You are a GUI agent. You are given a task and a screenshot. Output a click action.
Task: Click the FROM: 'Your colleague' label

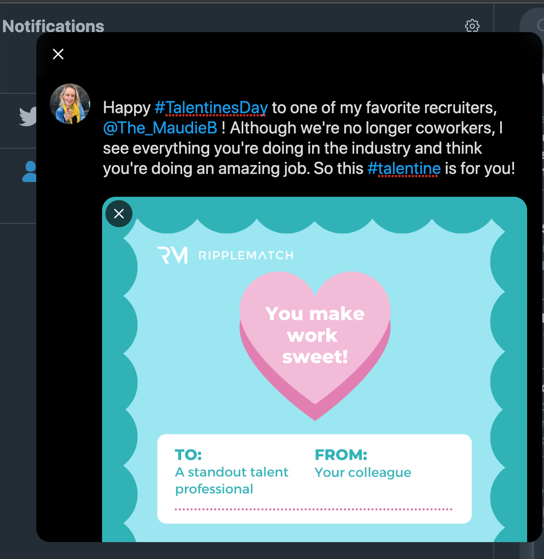[362, 472]
